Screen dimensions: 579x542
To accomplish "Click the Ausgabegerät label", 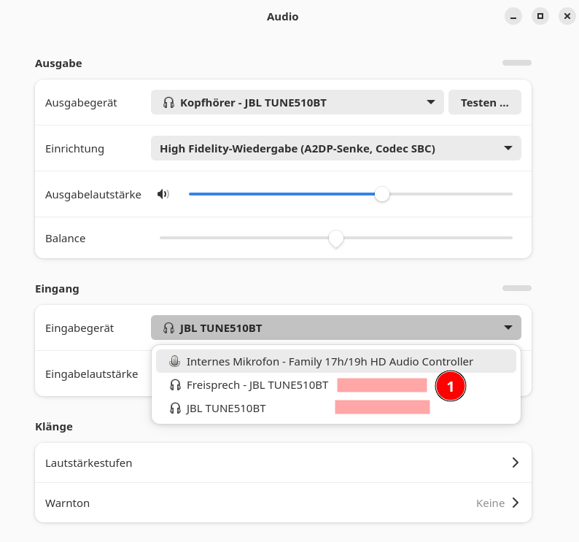I will click(81, 103).
